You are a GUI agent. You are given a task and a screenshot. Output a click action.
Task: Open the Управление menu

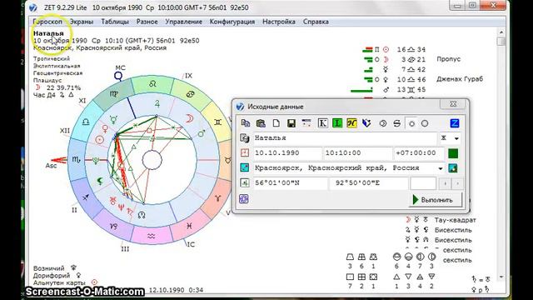pyautogui.click(x=183, y=22)
